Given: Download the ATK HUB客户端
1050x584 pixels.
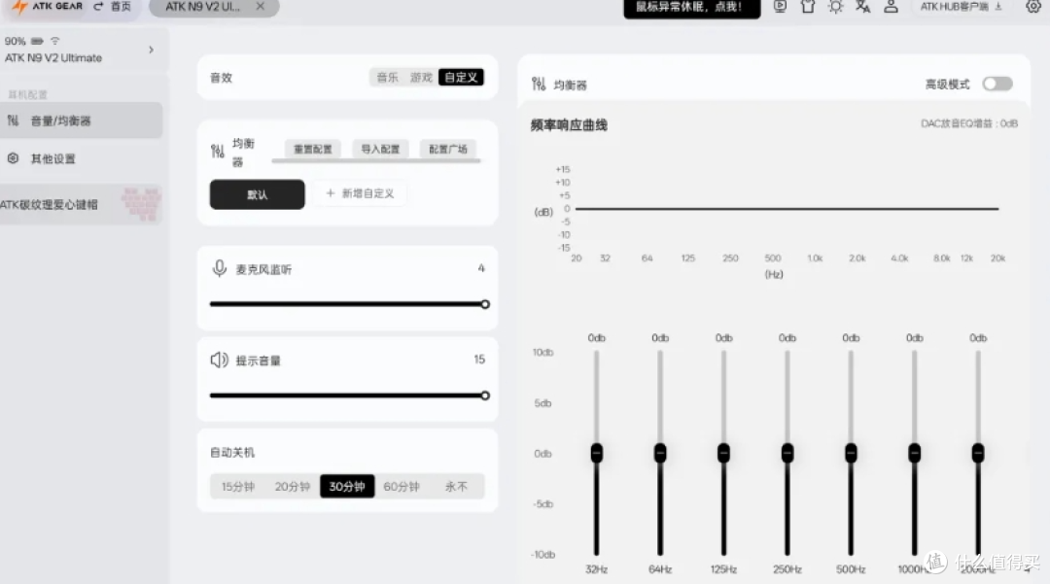Looking at the screenshot, I should tap(961, 7).
